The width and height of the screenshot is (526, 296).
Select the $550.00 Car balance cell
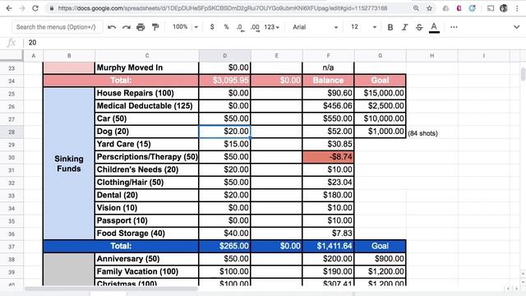(x=328, y=118)
